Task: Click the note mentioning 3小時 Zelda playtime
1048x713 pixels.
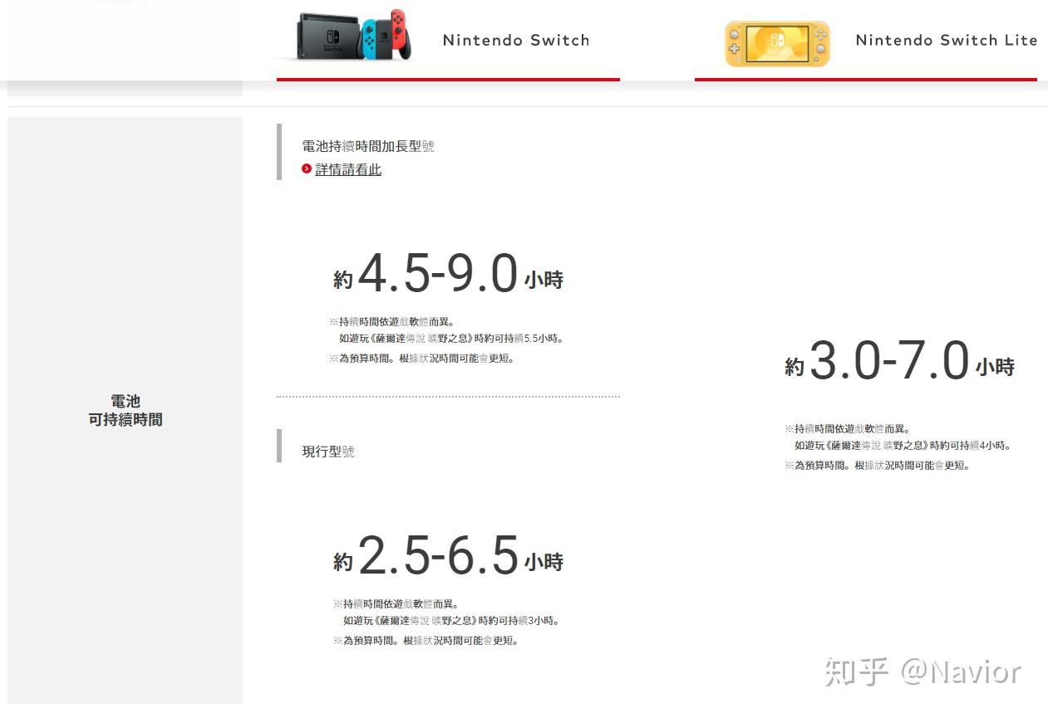Action: [451, 620]
